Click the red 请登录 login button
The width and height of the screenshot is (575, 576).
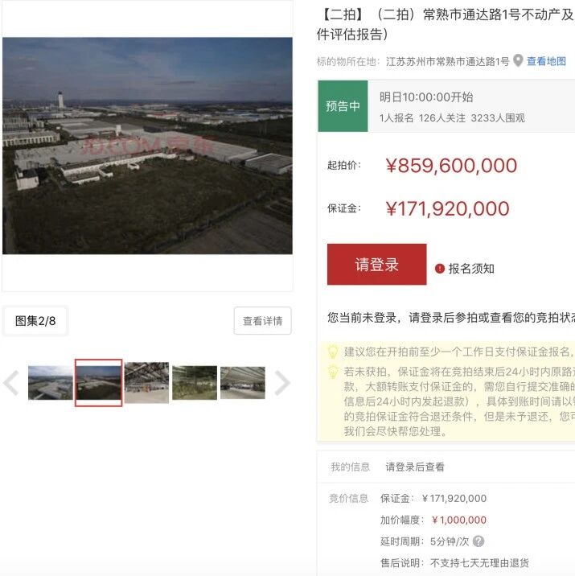376,264
